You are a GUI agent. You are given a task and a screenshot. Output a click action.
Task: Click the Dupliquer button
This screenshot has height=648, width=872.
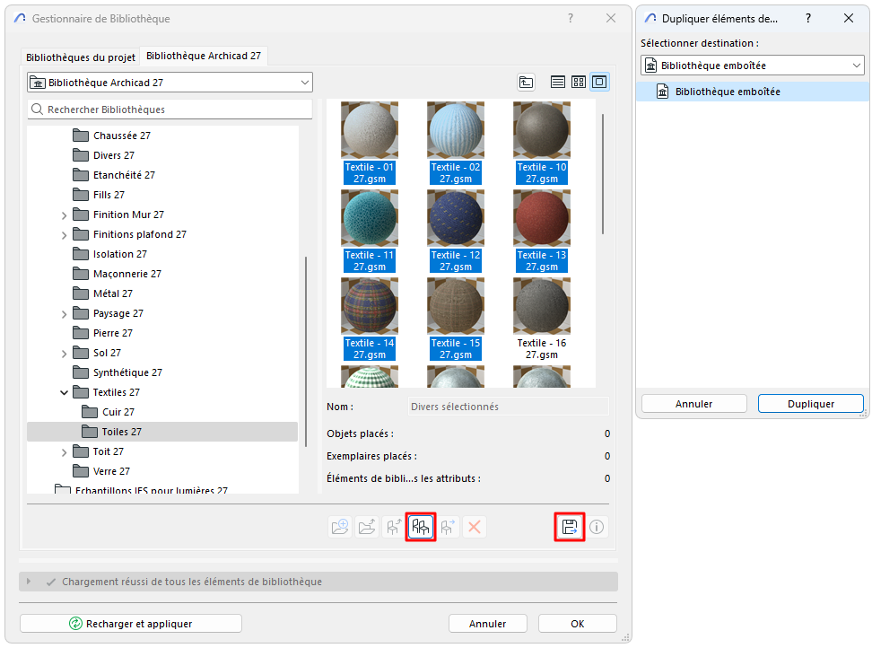tap(810, 404)
